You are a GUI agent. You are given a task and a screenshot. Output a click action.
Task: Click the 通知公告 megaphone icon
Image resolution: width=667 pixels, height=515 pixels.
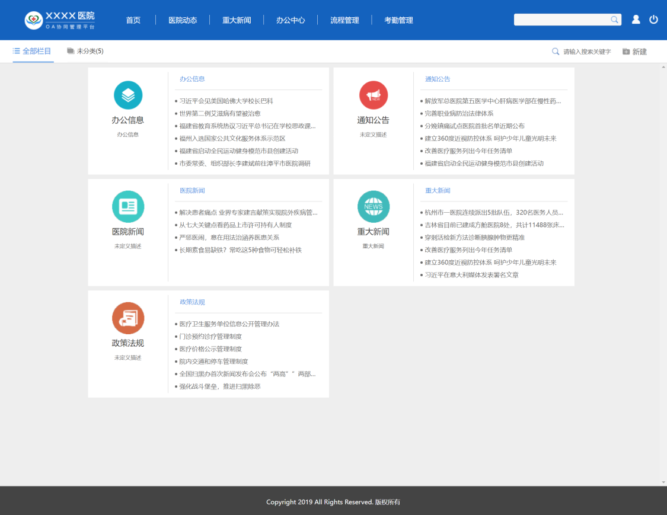coord(374,95)
